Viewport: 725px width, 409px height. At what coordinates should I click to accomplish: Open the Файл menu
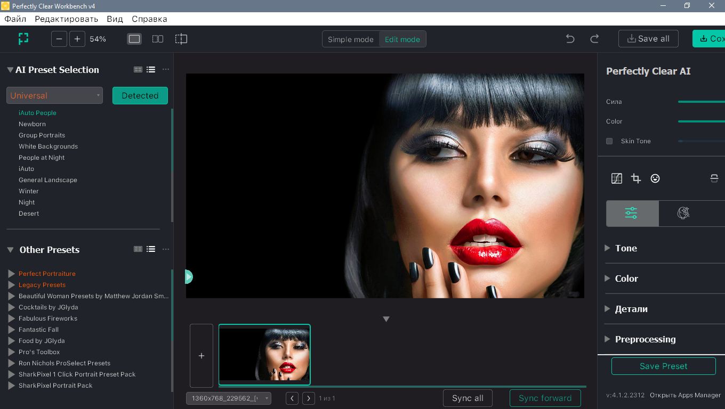pos(15,19)
